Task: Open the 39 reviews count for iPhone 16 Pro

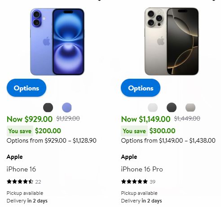Action: pos(152,182)
